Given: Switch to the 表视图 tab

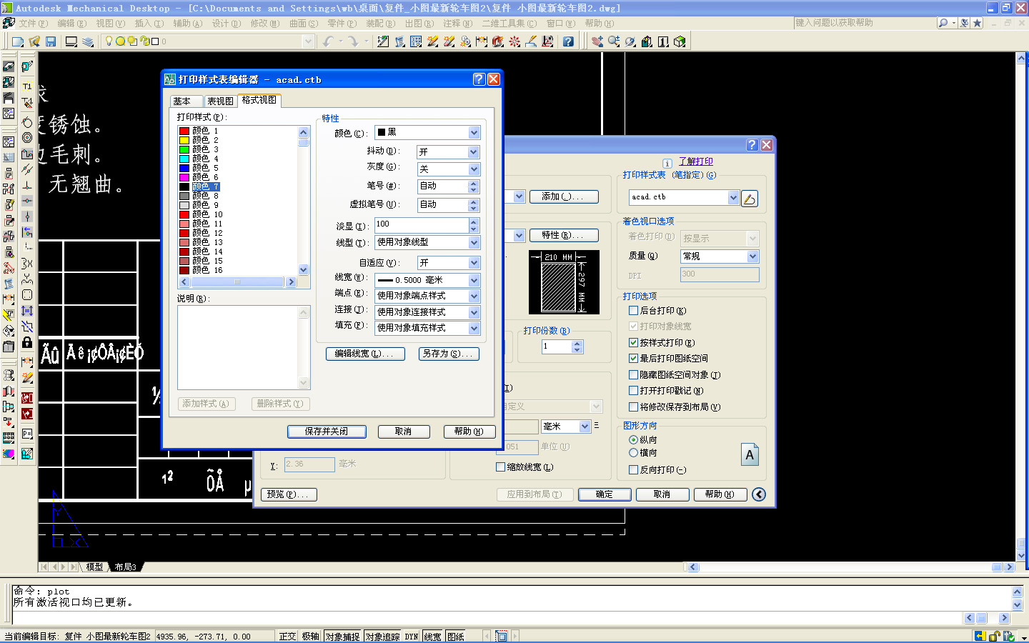Looking at the screenshot, I should [220, 101].
